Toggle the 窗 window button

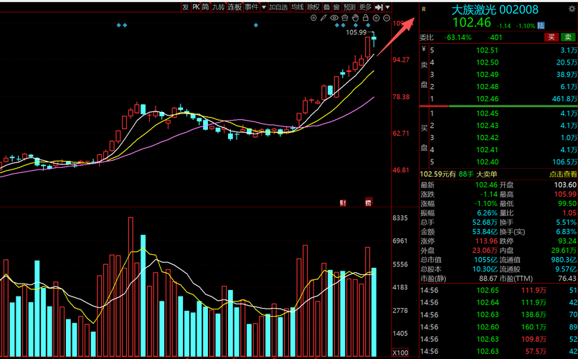click(x=336, y=7)
